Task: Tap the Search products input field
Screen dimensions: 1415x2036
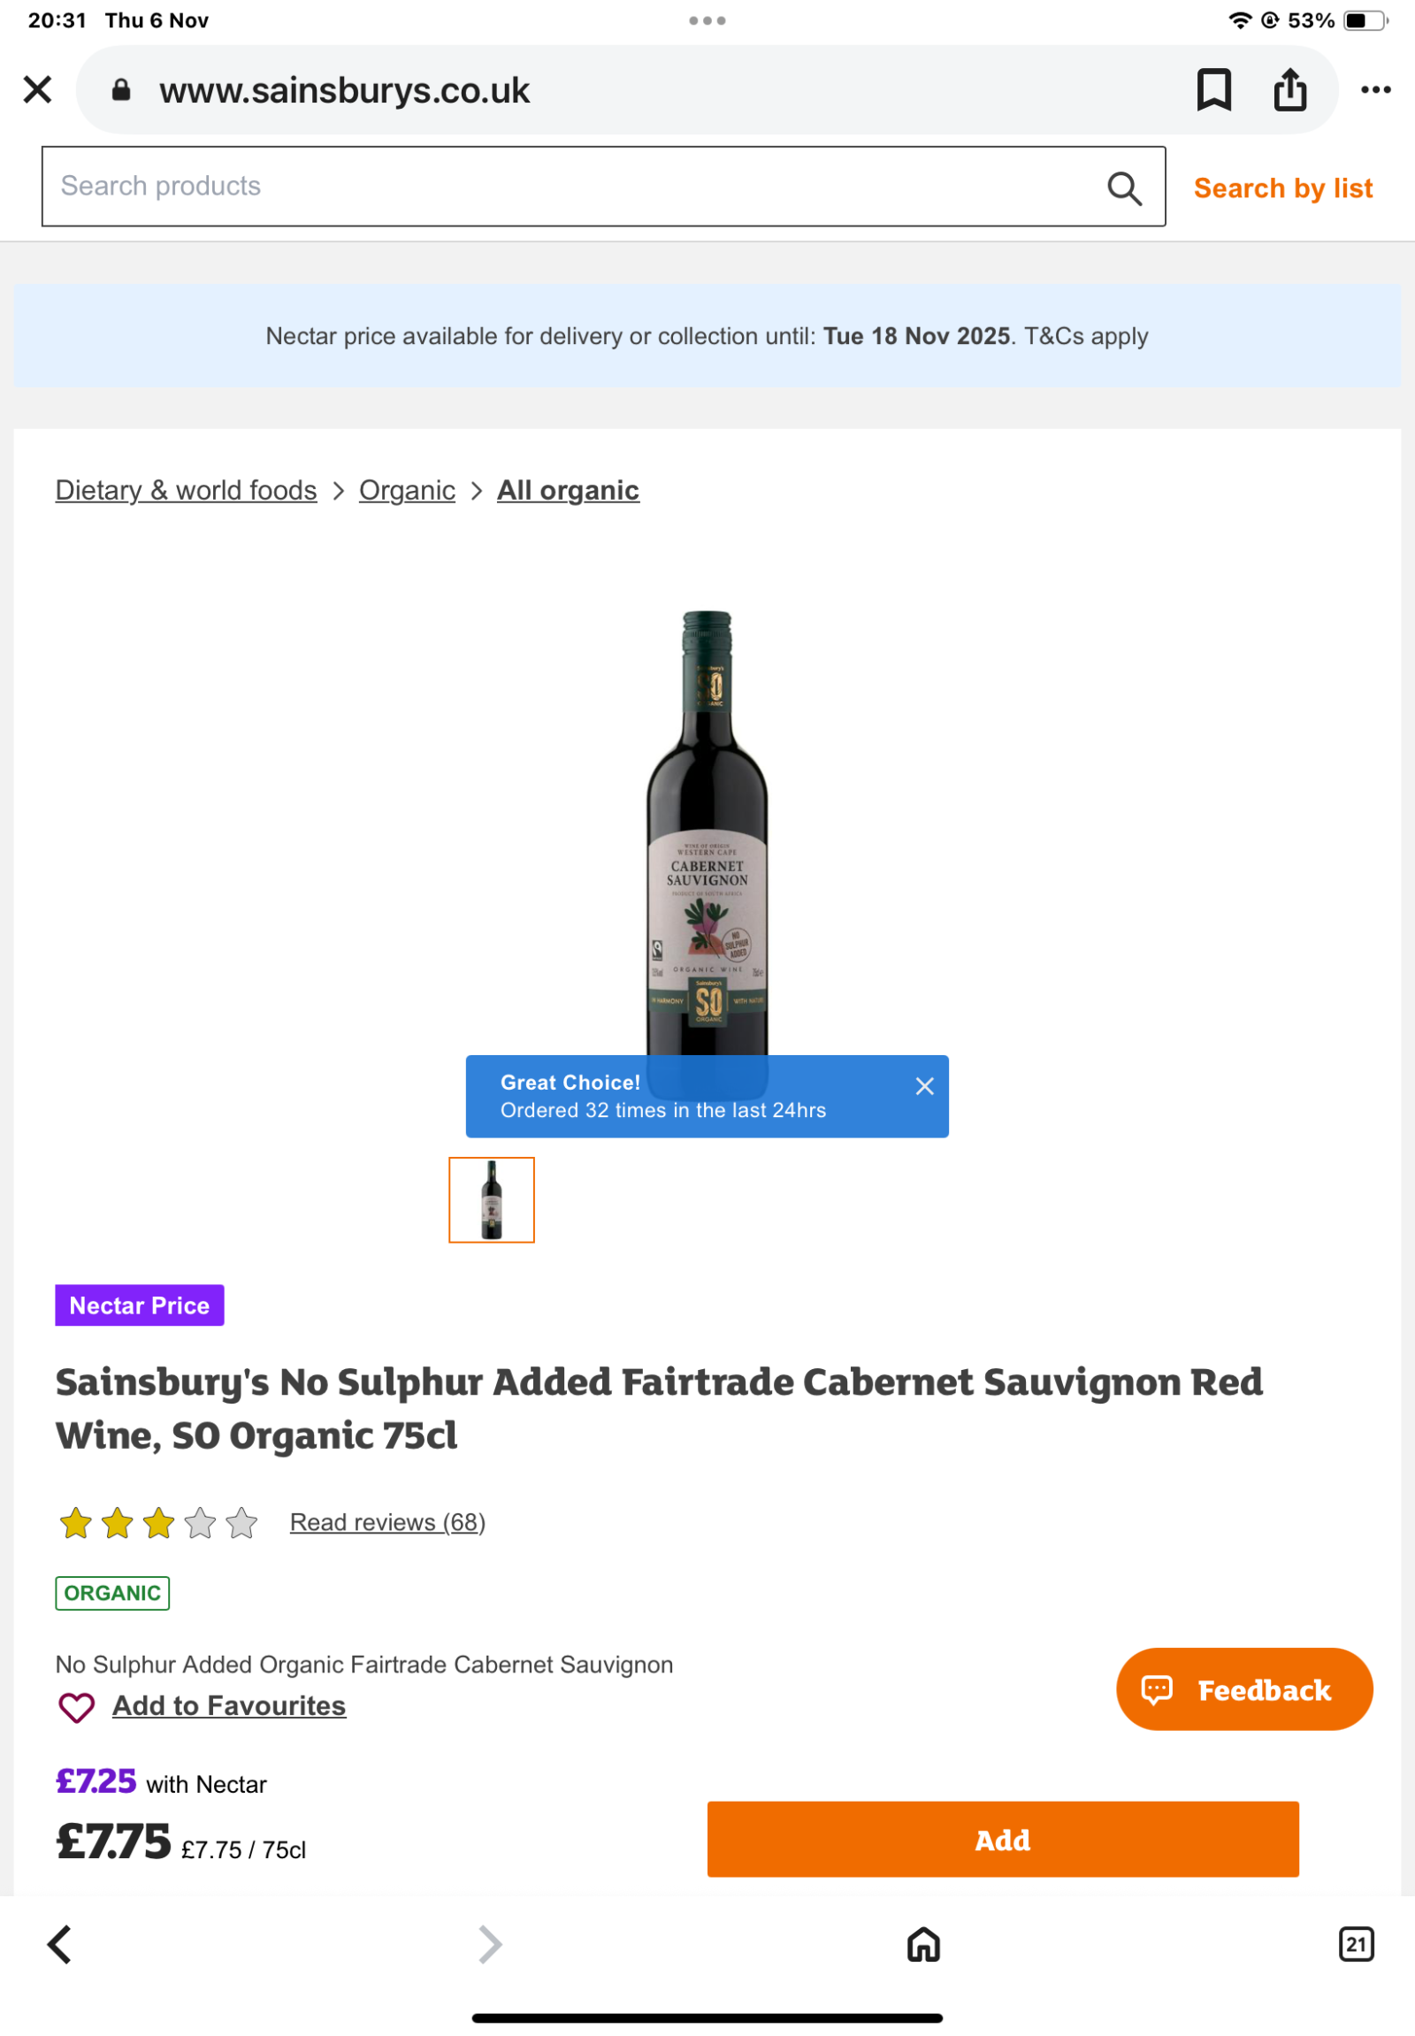Action: pyautogui.click(x=568, y=187)
